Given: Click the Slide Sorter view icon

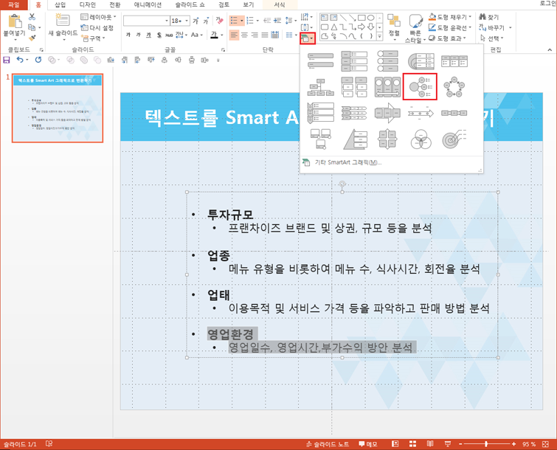Looking at the screenshot, I should tap(412, 444).
